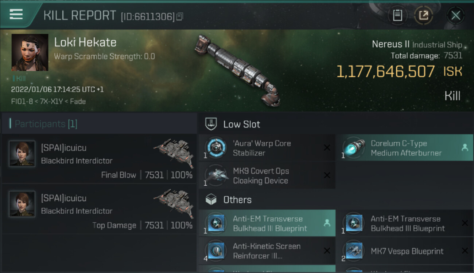Click the Others section header
Screen dimensions: 474x273
[x=237, y=200]
